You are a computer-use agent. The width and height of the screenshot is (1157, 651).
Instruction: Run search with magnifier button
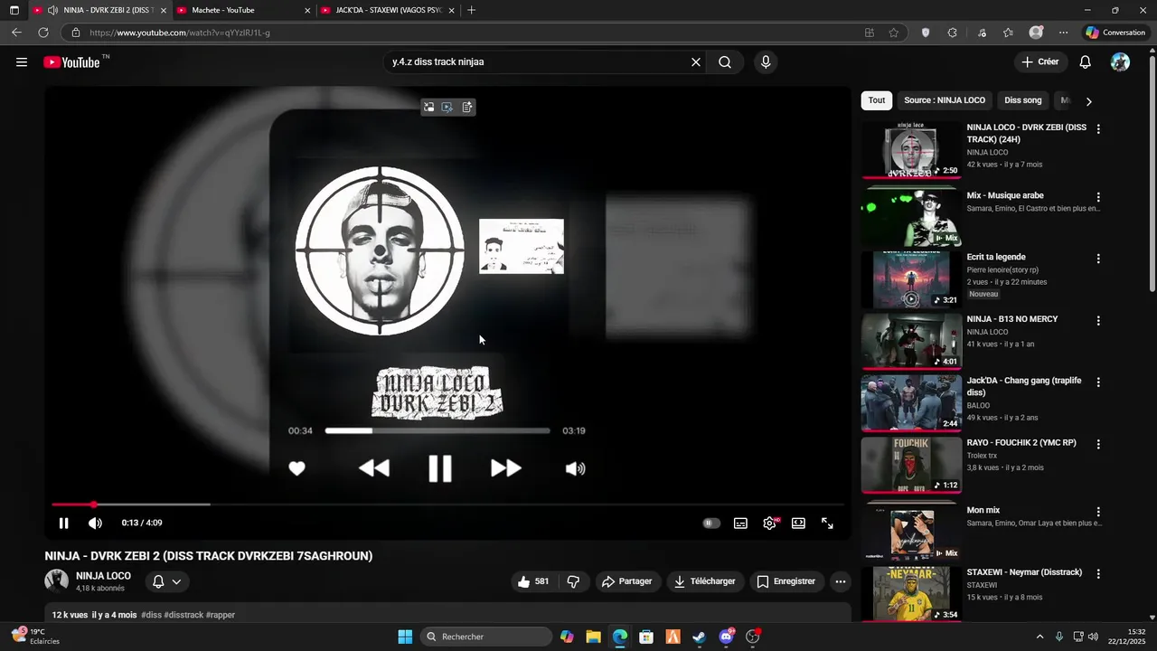(x=725, y=62)
